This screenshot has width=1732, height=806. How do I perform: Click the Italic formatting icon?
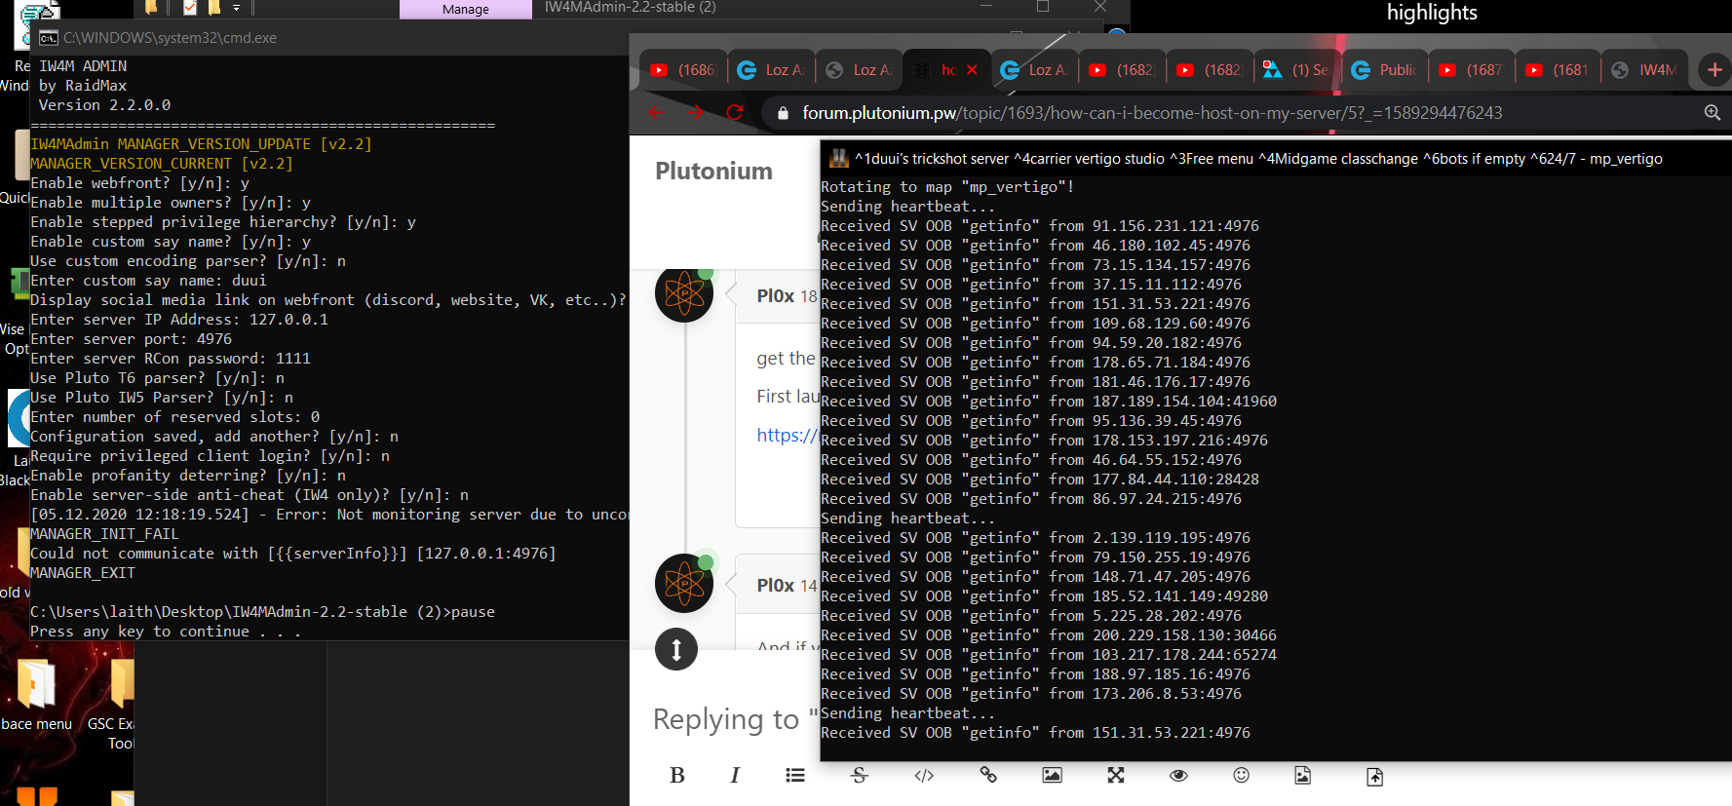pos(735,775)
